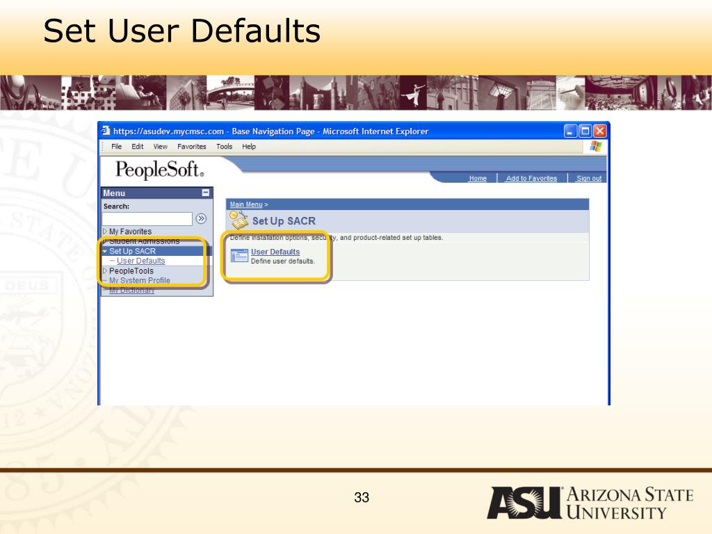
Task: Minimize the Internet Explorer window
Action: (x=570, y=131)
